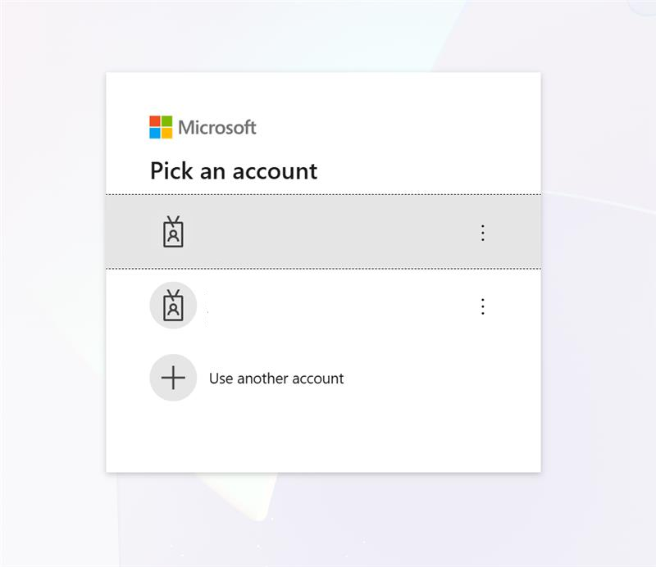Click the Microsoft wordmark text
Image resolution: width=656 pixels, height=567 pixels.
[217, 128]
